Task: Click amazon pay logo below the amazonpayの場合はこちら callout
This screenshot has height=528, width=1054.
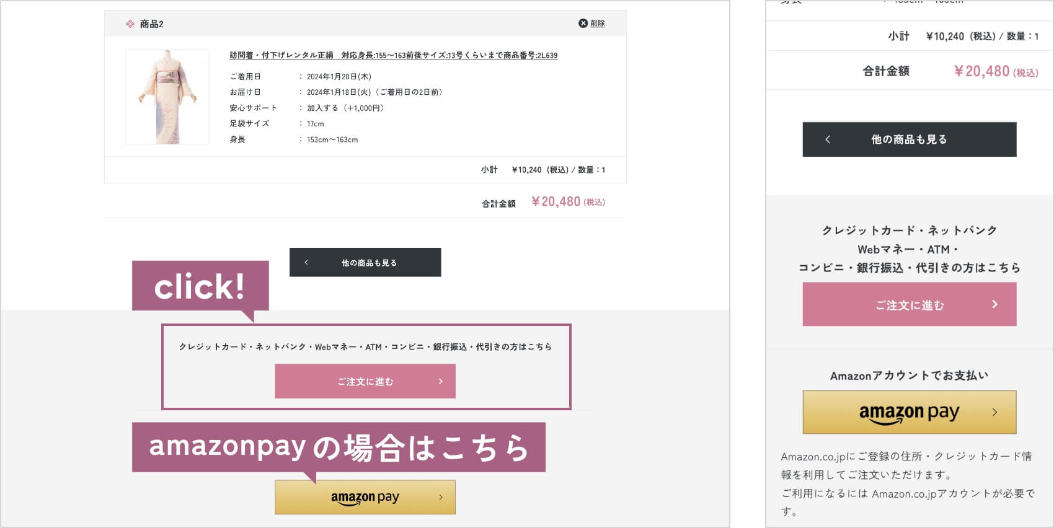Action: pos(365,498)
